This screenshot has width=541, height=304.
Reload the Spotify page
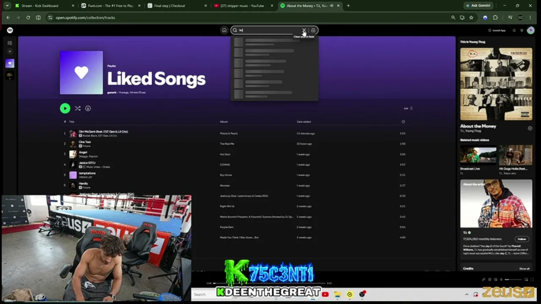pos(28,18)
